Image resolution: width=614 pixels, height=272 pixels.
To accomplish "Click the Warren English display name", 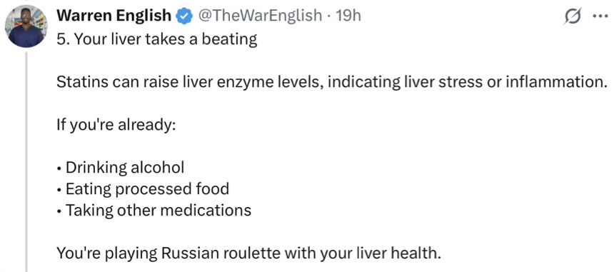I will [114, 16].
